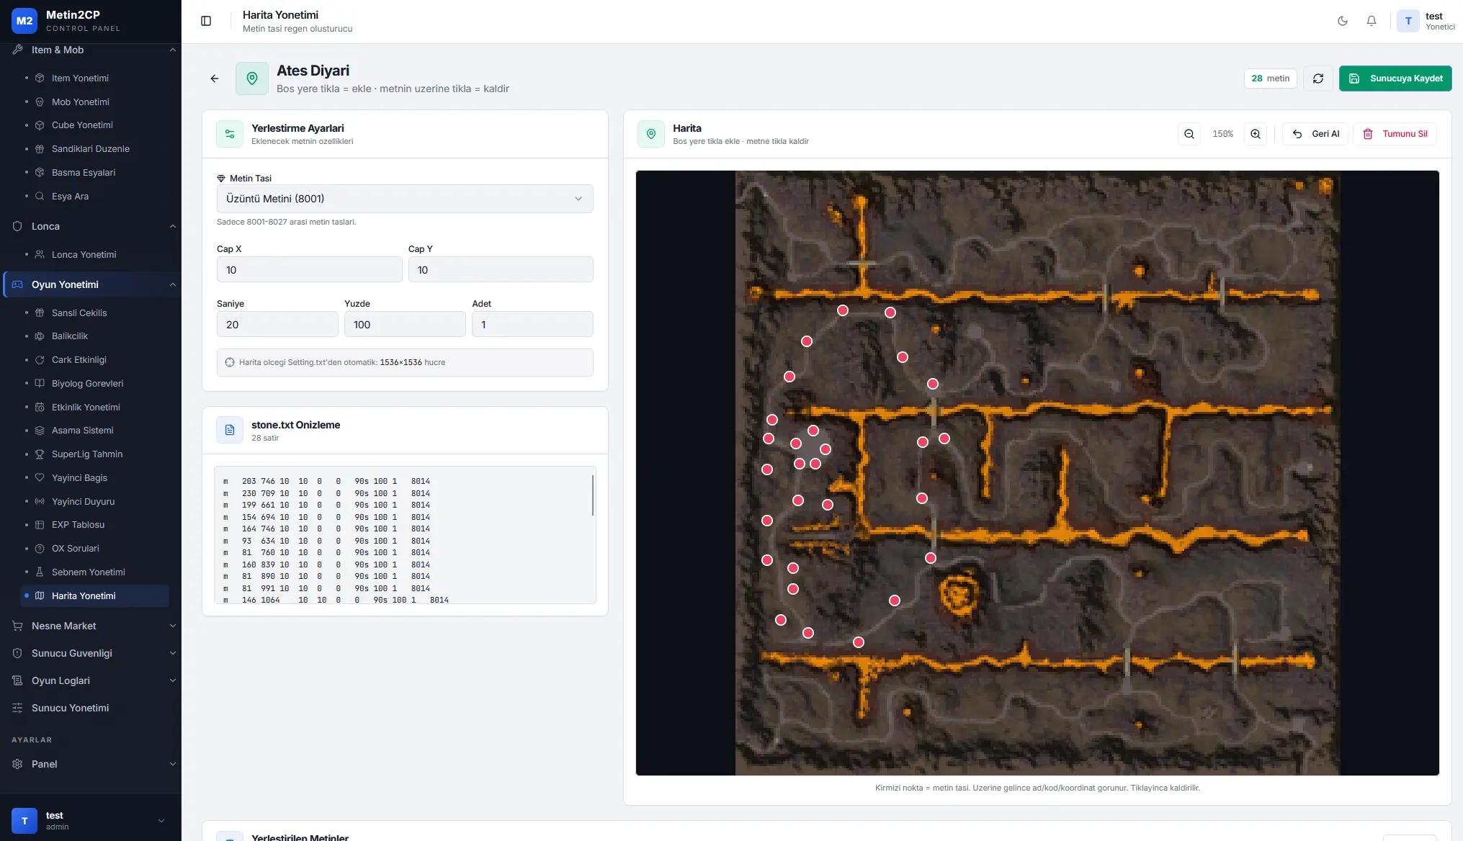The image size is (1463, 841).
Task: Expand the Sunucu Guvenligi section
Action: click(x=91, y=653)
